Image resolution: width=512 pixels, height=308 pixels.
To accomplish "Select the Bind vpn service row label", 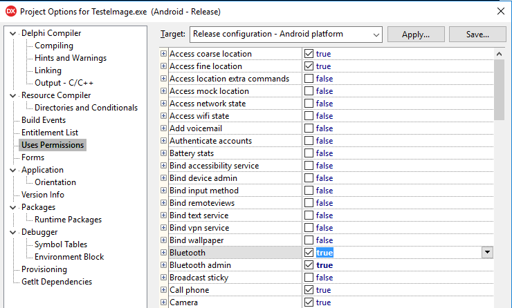I will (x=199, y=228).
